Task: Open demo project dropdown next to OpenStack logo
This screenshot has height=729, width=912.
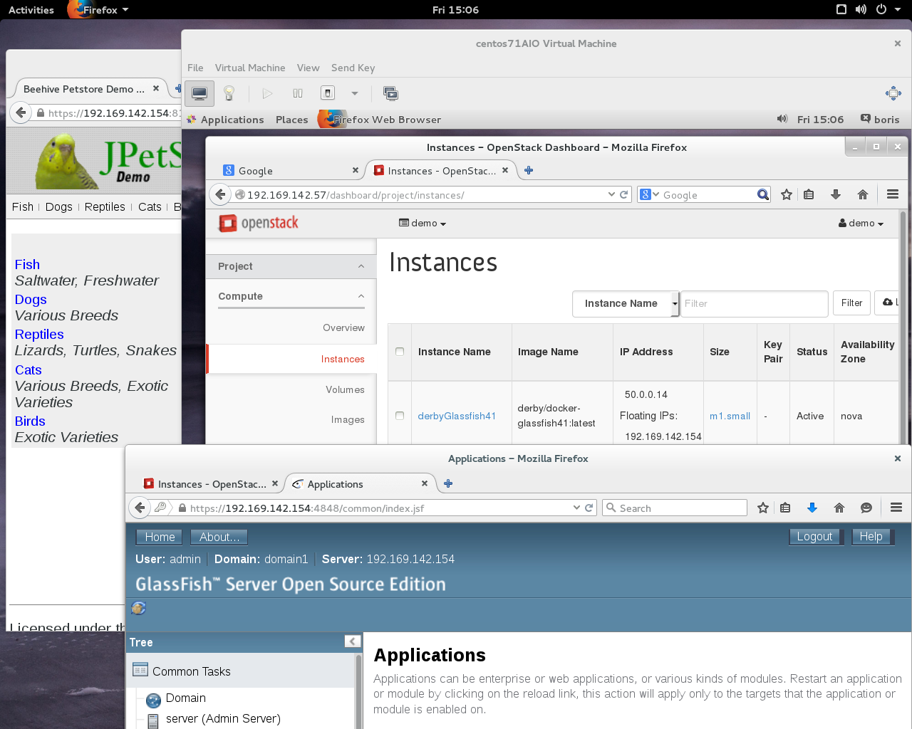Action: click(x=423, y=224)
